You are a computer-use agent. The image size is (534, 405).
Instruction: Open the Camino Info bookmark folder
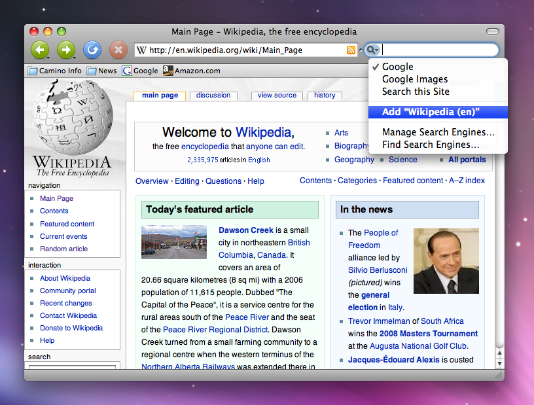(54, 71)
